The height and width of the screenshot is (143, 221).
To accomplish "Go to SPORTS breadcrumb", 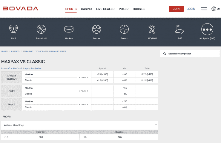I will point(5,51).
